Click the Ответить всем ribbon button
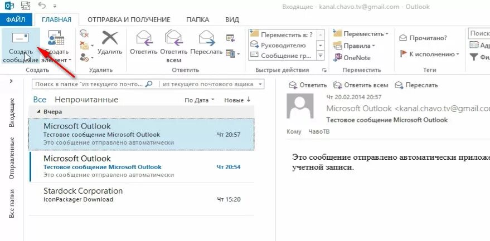Screen dimensions: 490x241 (174, 46)
